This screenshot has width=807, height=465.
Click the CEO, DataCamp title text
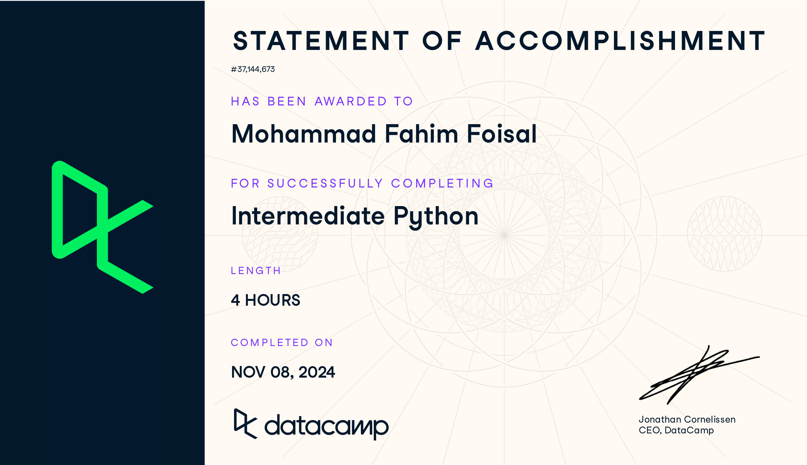676,430
